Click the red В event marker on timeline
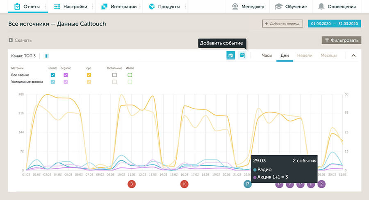Viewport: 369px width, 200px height. pos(132,184)
